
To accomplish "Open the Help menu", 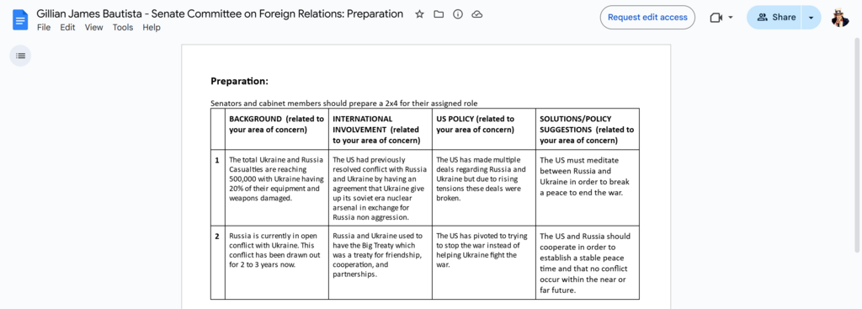I will 152,28.
